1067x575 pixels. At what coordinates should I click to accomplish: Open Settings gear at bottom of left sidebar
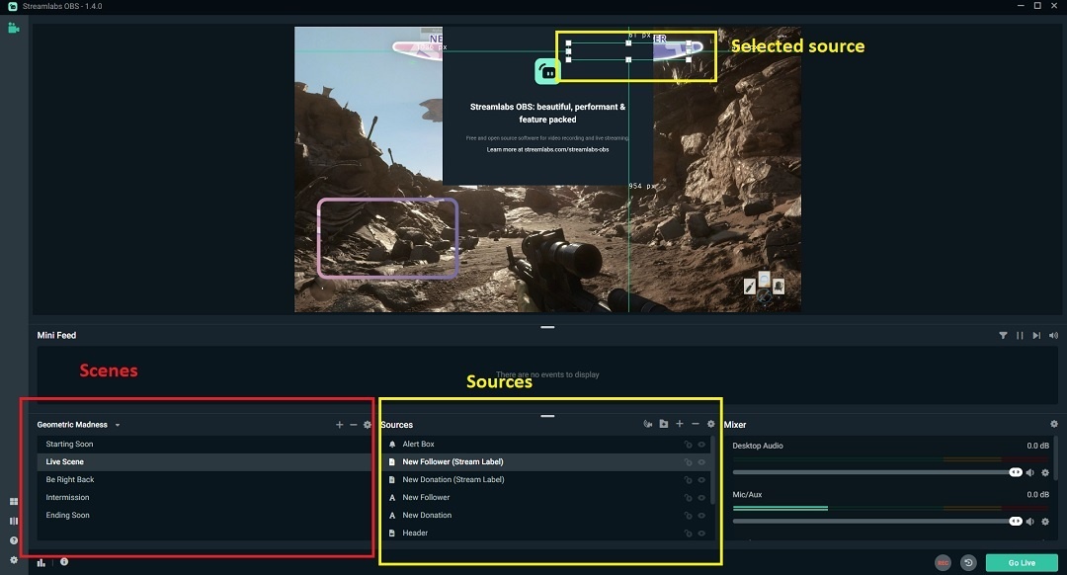coord(14,560)
